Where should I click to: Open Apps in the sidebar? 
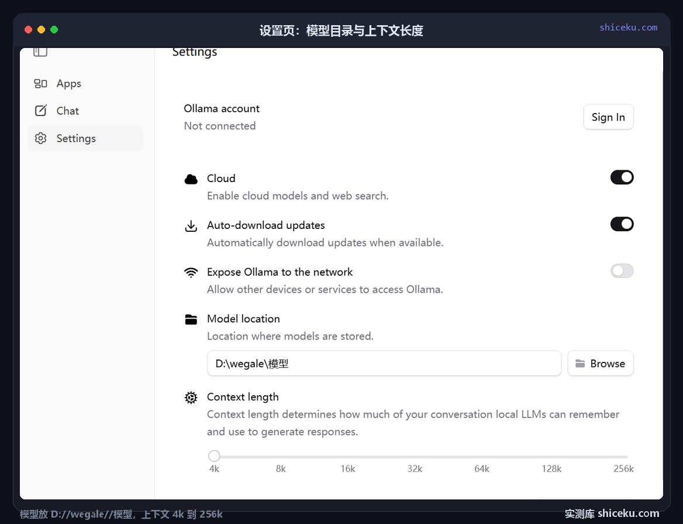tap(85, 83)
